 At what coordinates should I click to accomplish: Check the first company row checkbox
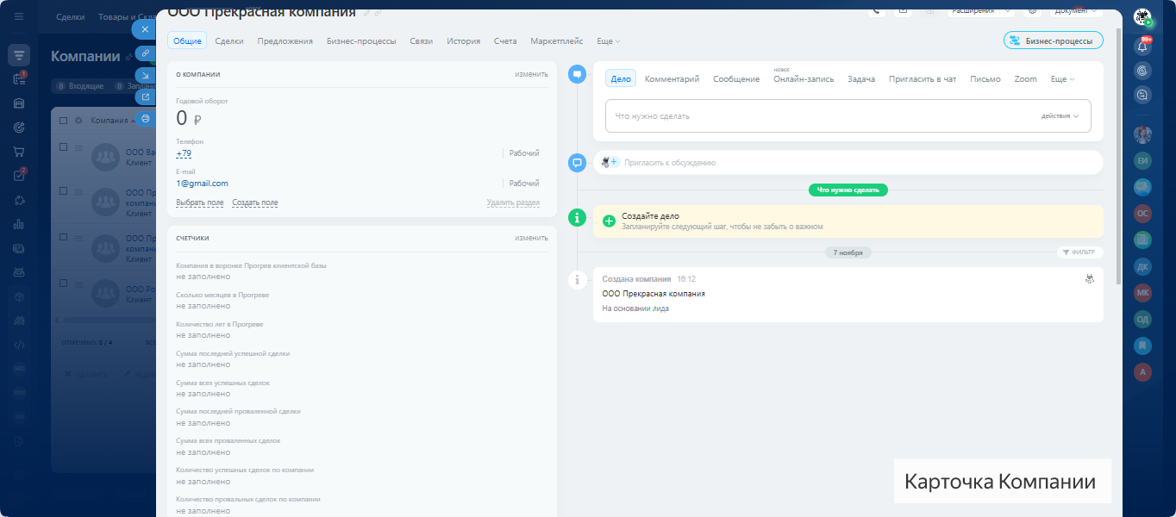click(64, 147)
